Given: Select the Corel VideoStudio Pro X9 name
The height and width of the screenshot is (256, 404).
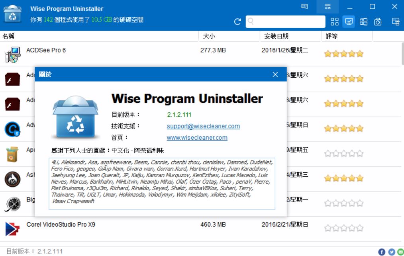Looking at the screenshot, I should [61, 225].
